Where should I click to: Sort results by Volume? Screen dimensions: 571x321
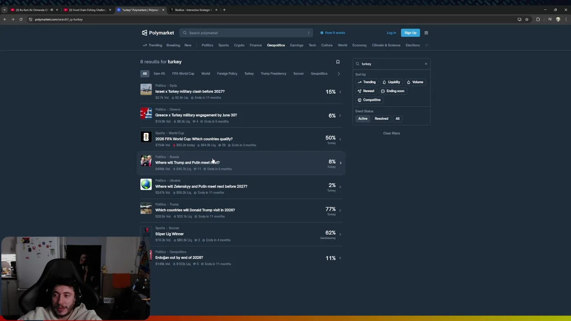[x=415, y=82]
